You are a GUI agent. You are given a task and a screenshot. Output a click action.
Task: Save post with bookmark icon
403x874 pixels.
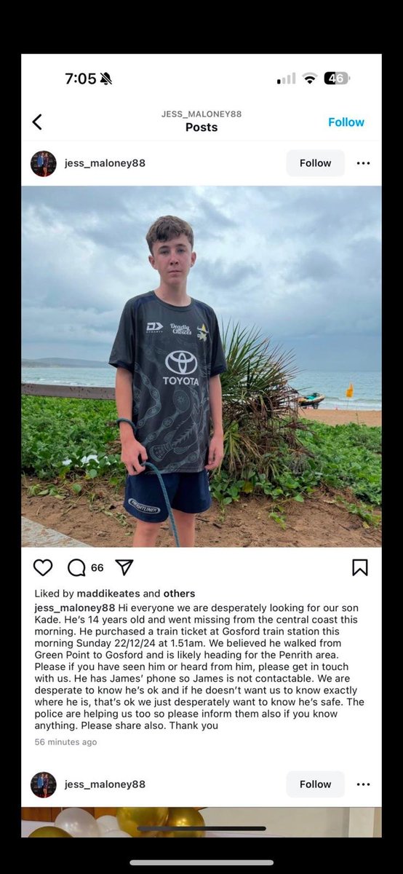(x=360, y=567)
